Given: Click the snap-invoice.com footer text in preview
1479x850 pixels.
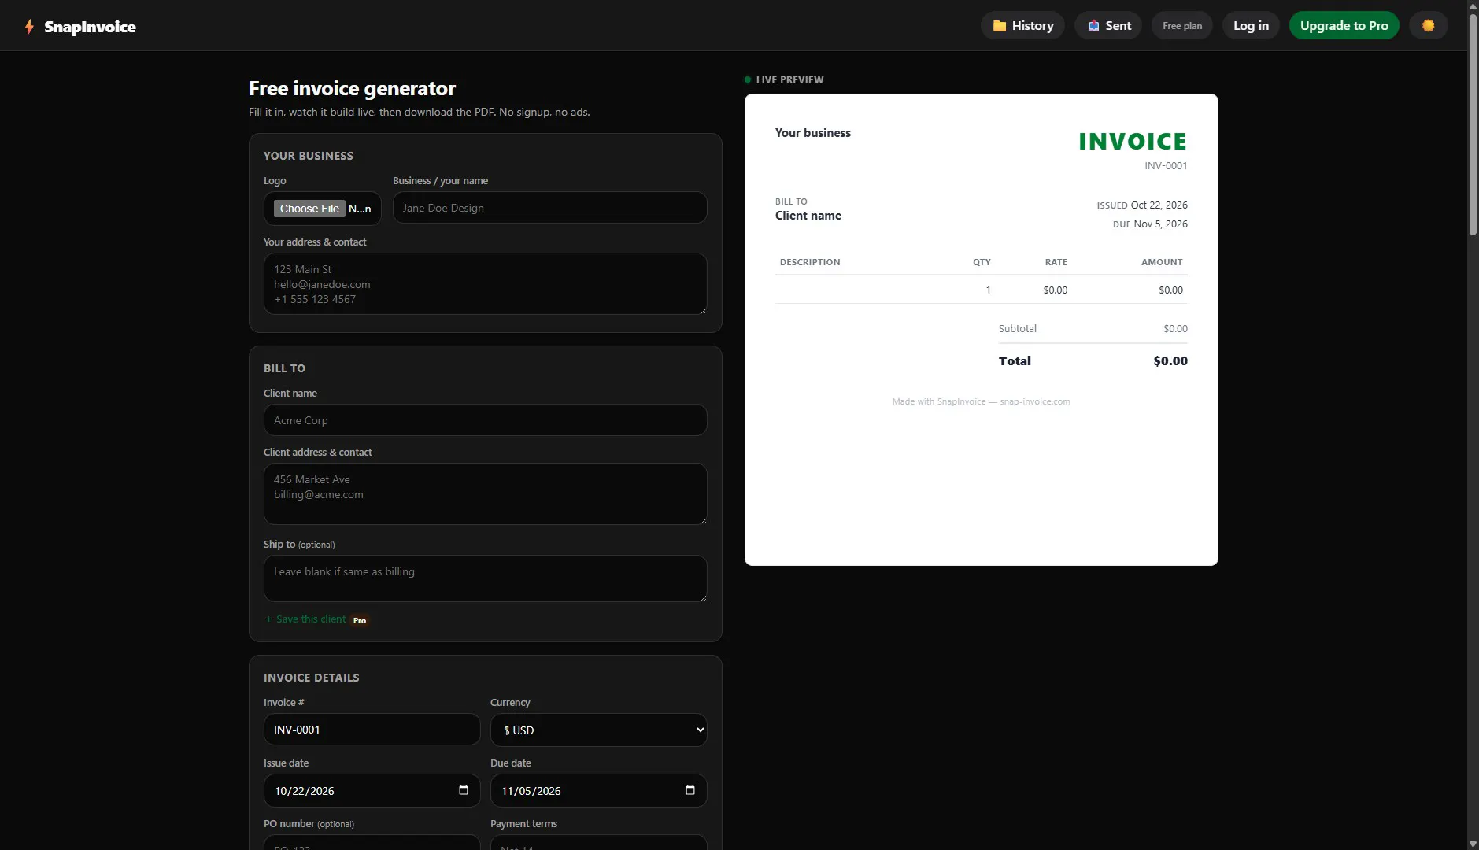Looking at the screenshot, I should pos(1034,401).
